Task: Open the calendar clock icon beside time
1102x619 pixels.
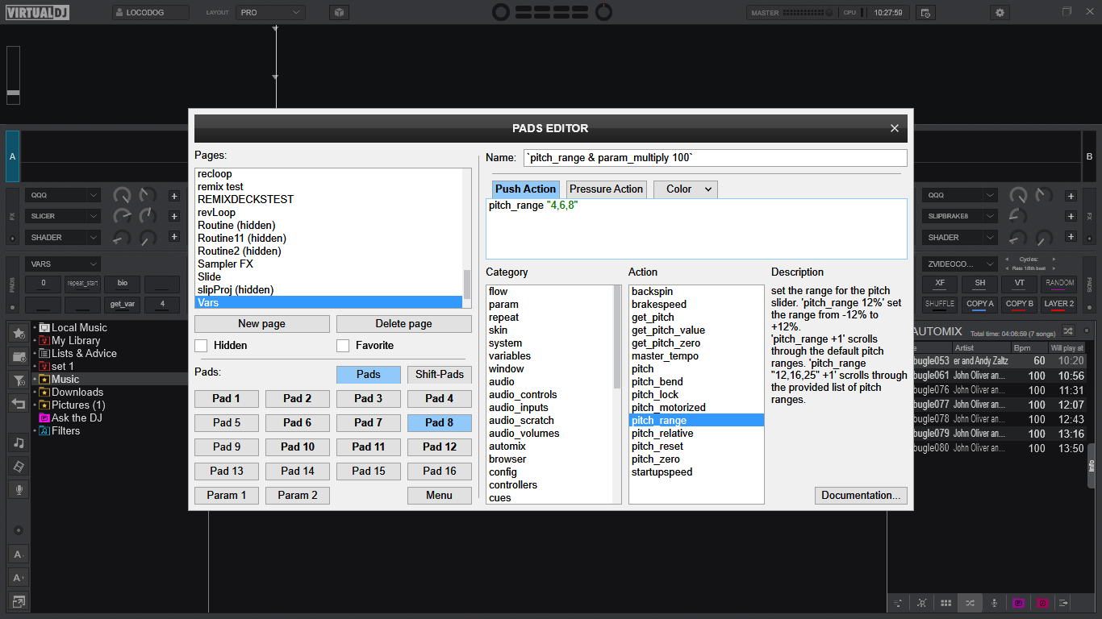Action: pyautogui.click(x=925, y=13)
